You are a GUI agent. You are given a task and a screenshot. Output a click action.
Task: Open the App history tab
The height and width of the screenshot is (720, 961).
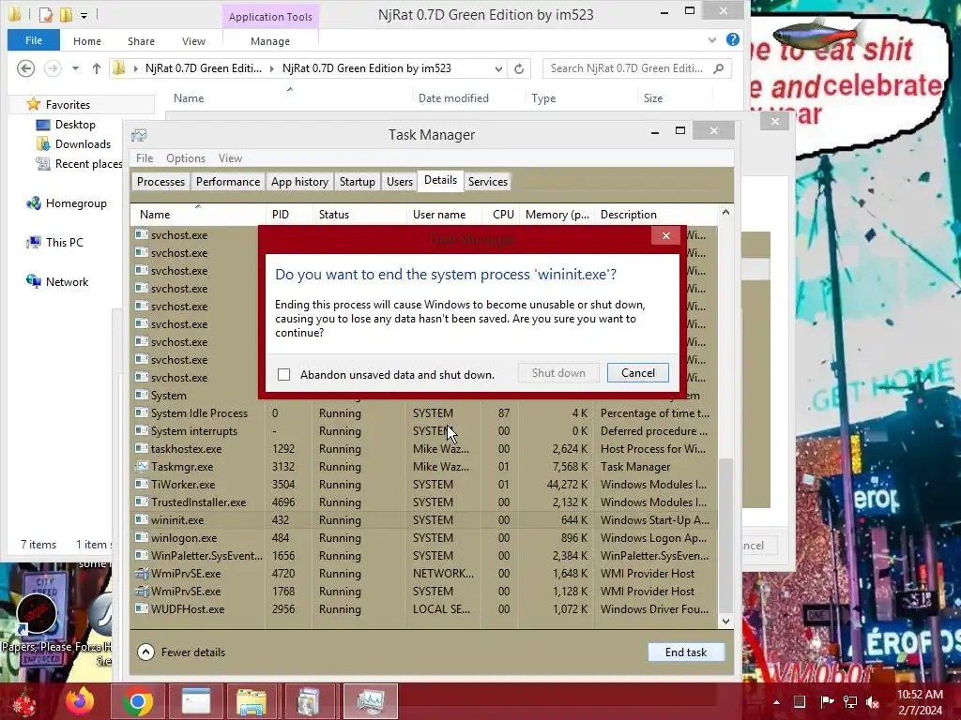pos(299,182)
